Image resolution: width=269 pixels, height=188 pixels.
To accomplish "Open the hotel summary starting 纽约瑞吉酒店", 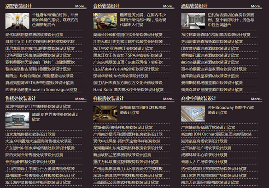I will coord(231,20).
